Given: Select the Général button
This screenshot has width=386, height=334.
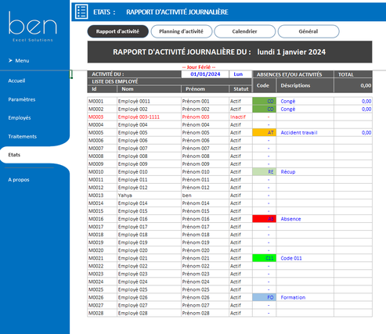Looking at the screenshot, I should click(308, 31).
